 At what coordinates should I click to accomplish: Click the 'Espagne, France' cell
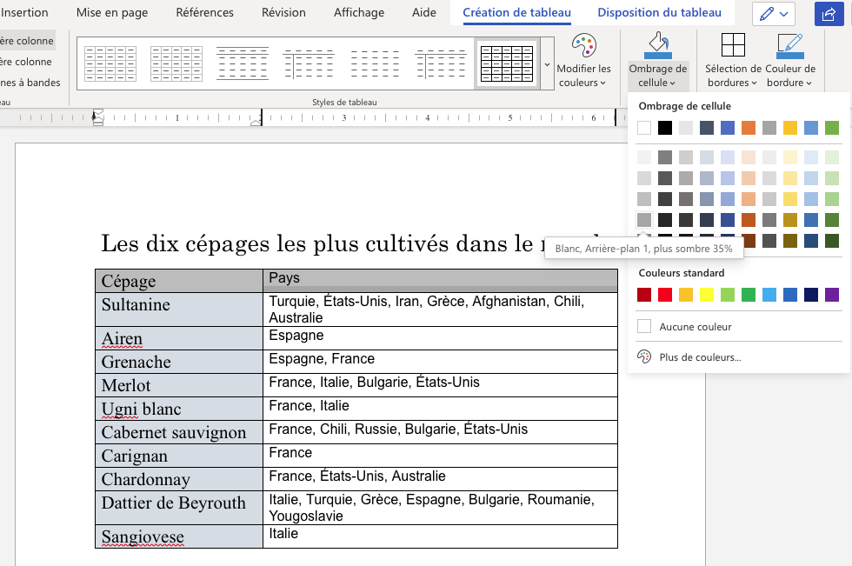pyautogui.click(x=440, y=361)
